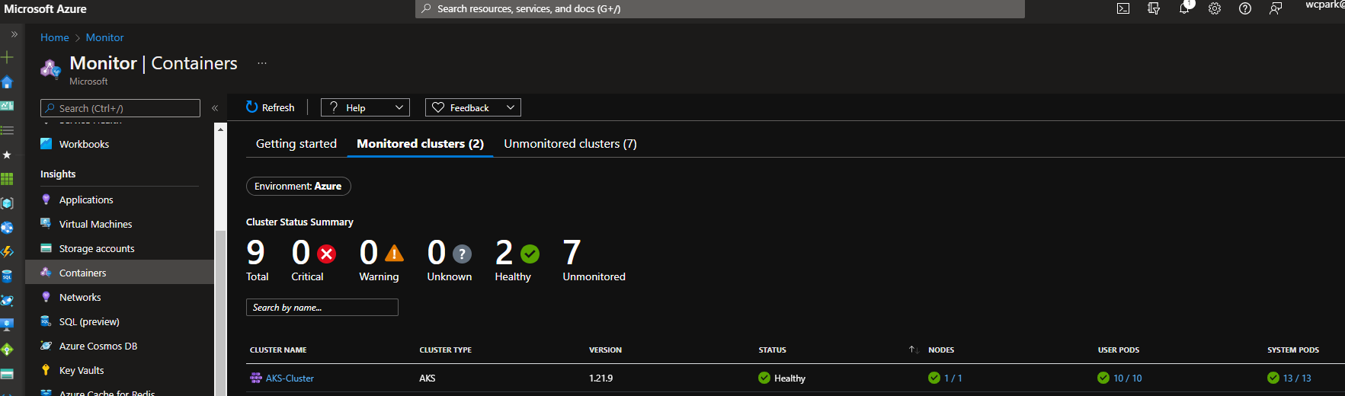Sort by CLUSTER TYPE column header
The image size is (1345, 396).
pyautogui.click(x=446, y=350)
